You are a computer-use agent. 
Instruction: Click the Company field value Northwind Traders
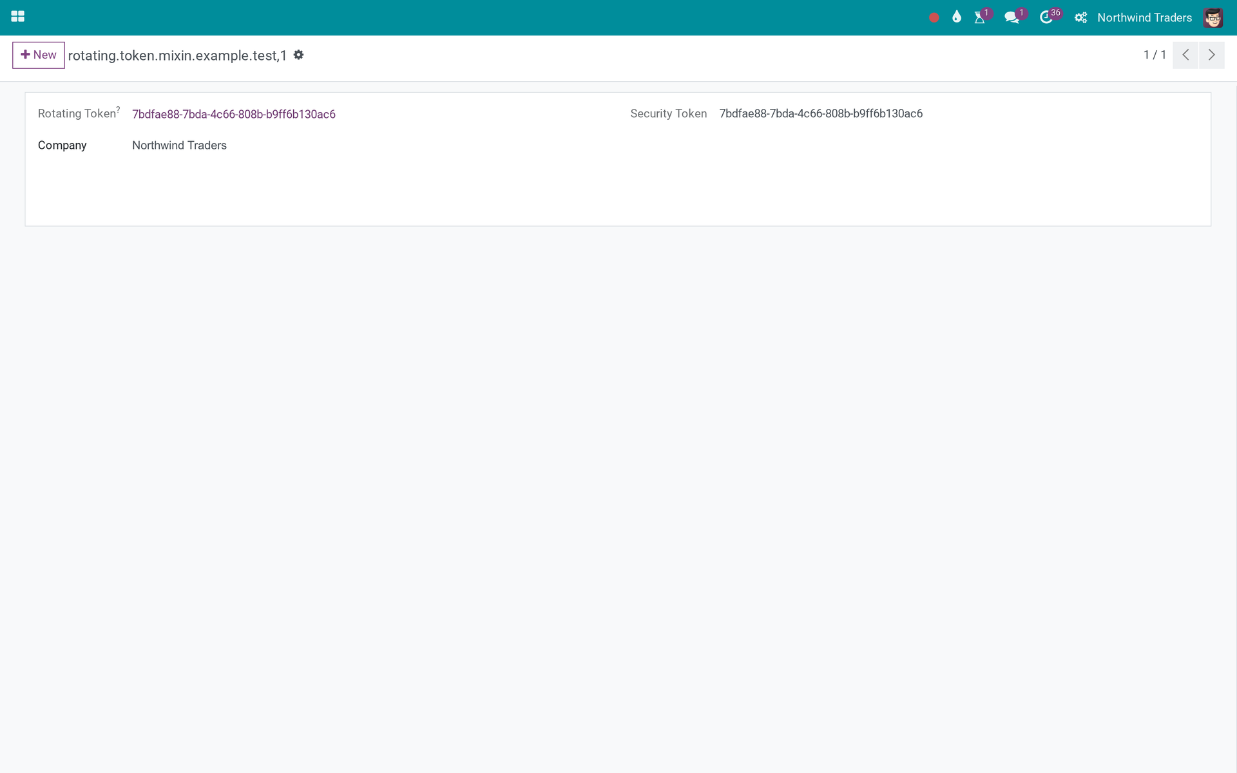(x=179, y=146)
